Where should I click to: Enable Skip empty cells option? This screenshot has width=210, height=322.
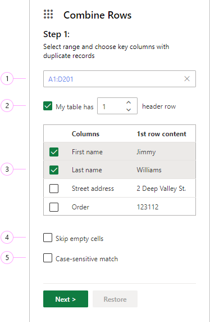point(48,238)
